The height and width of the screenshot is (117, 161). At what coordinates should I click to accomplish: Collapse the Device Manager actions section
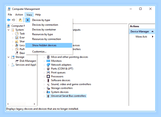pyautogui.click(x=152, y=31)
